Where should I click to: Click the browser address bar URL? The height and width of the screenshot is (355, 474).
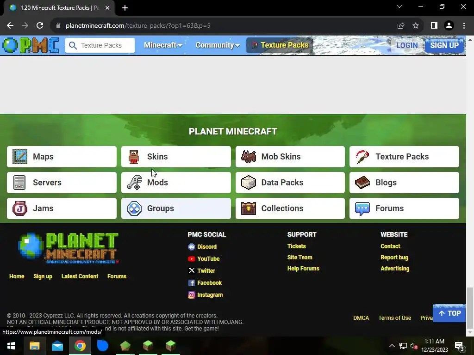pos(138,26)
